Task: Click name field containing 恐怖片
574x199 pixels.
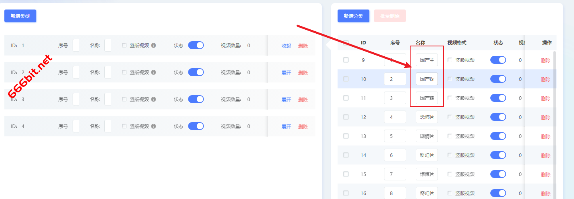Action: coord(427,117)
